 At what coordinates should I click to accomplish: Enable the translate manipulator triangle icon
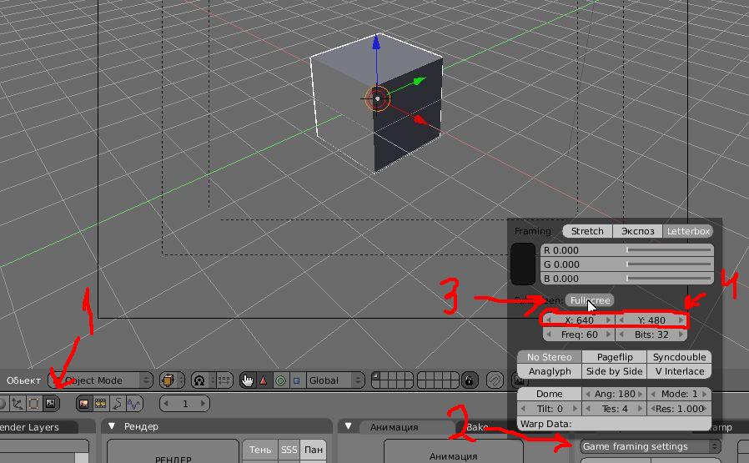tap(264, 380)
